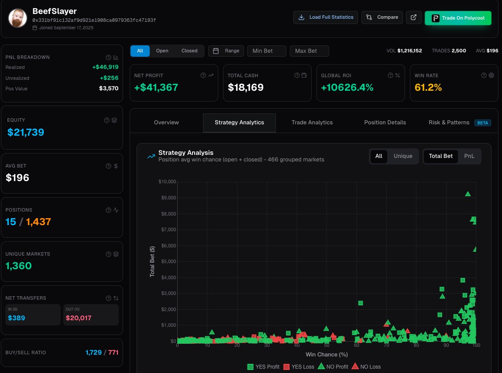Image resolution: width=502 pixels, height=373 pixels.
Task: Switch chart mode from Total Bet to PnL
Action: 469,156
